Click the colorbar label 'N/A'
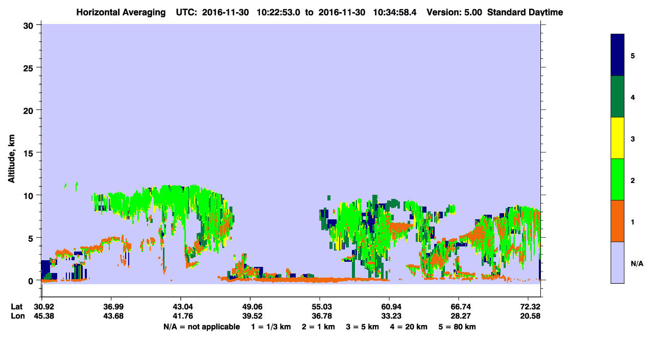This screenshot has height=341, width=664. (x=637, y=263)
